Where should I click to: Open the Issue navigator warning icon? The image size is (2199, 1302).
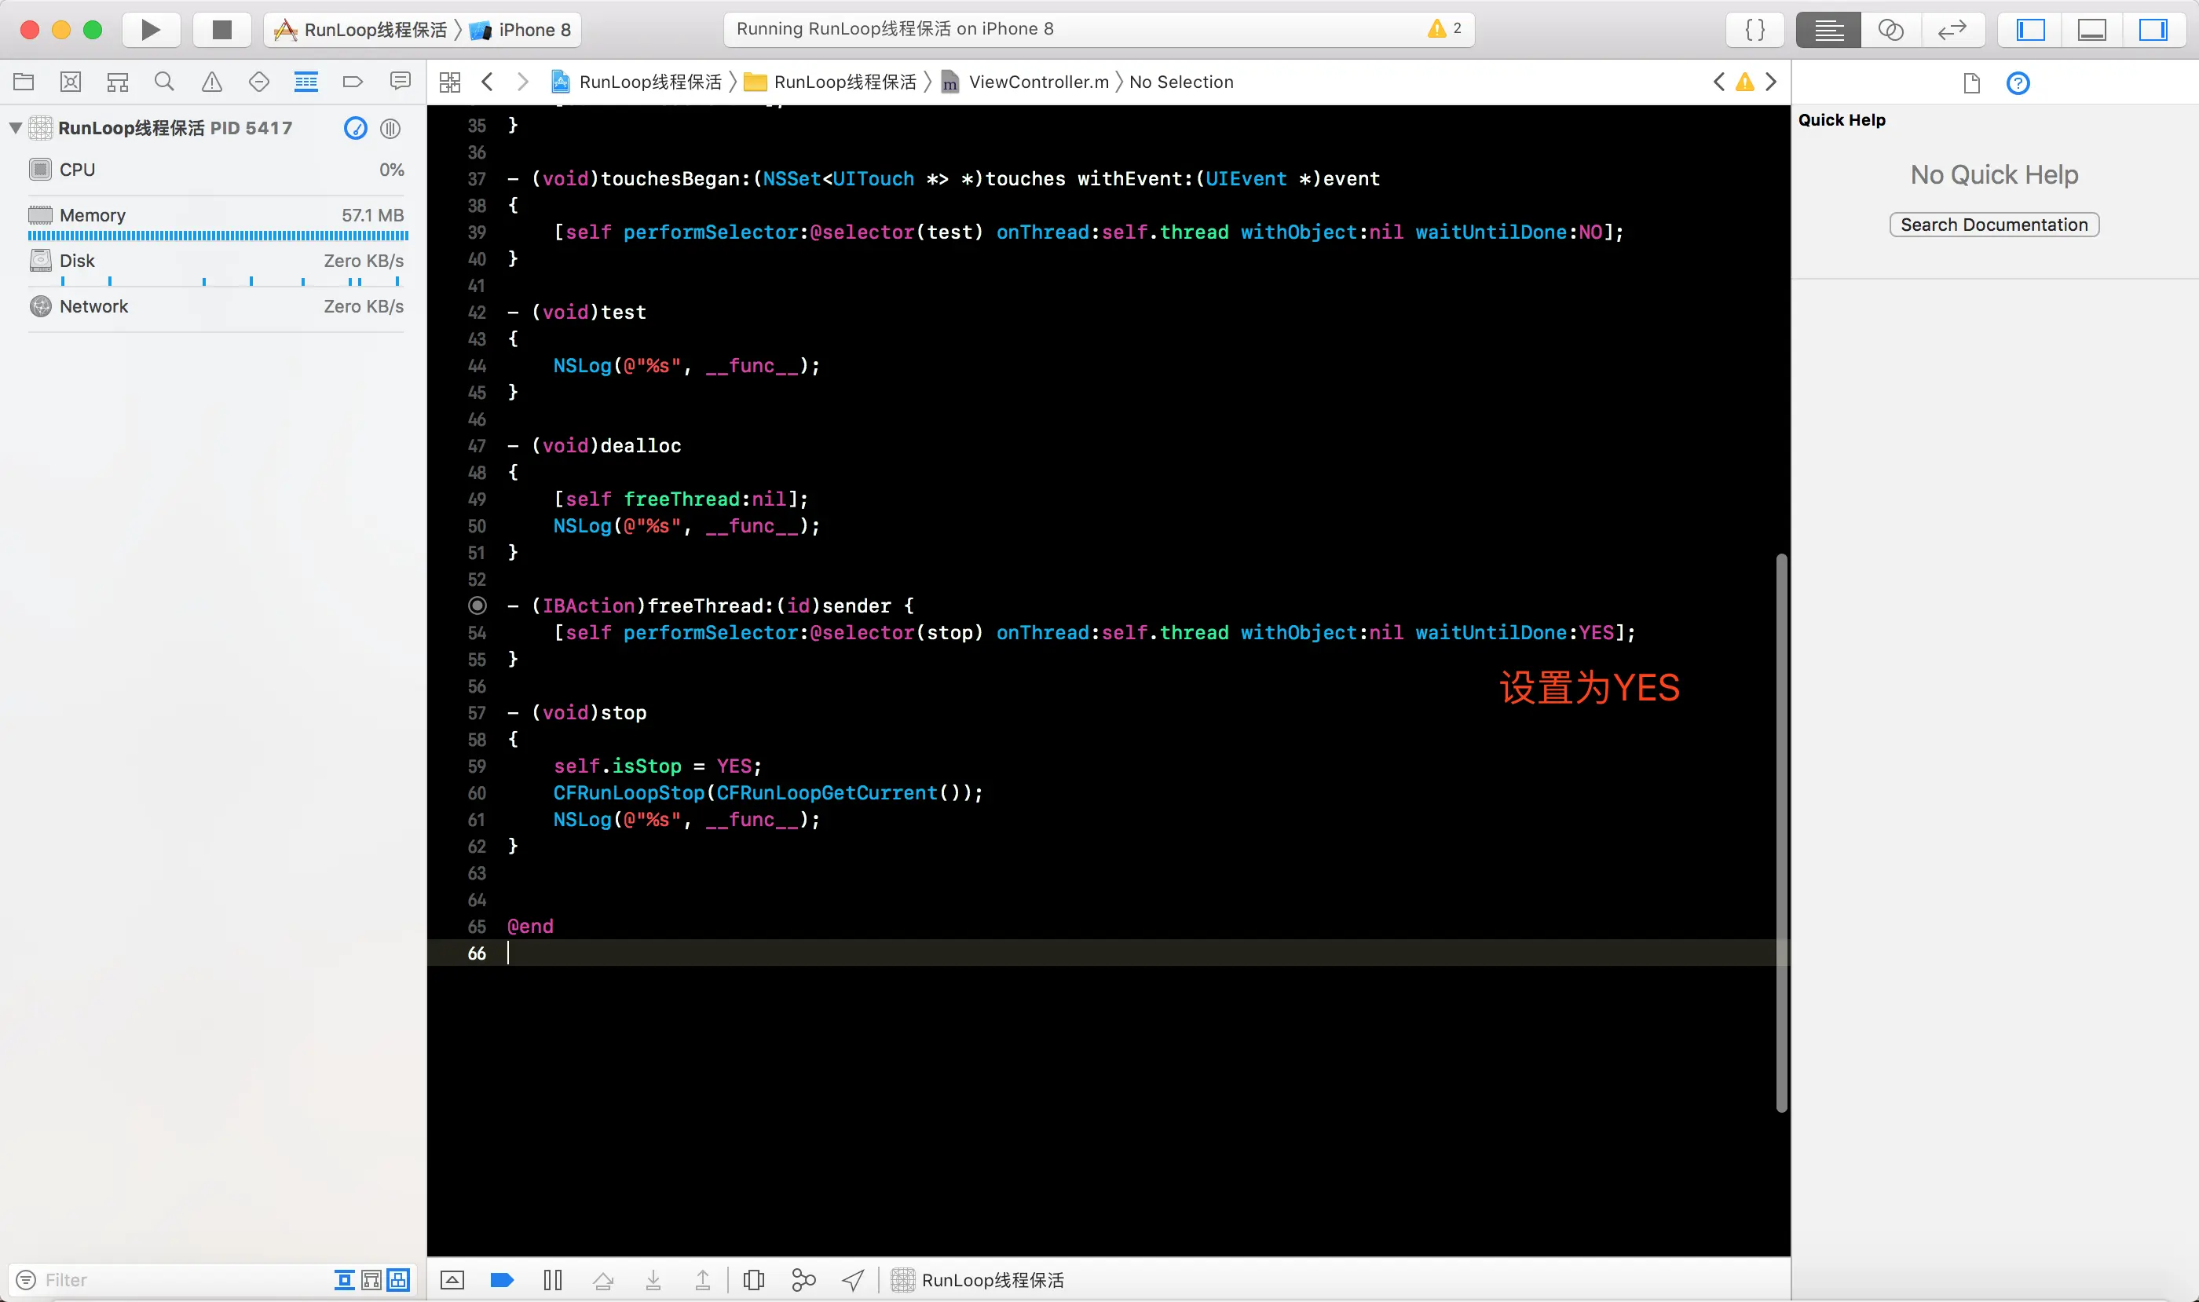pos(211,82)
